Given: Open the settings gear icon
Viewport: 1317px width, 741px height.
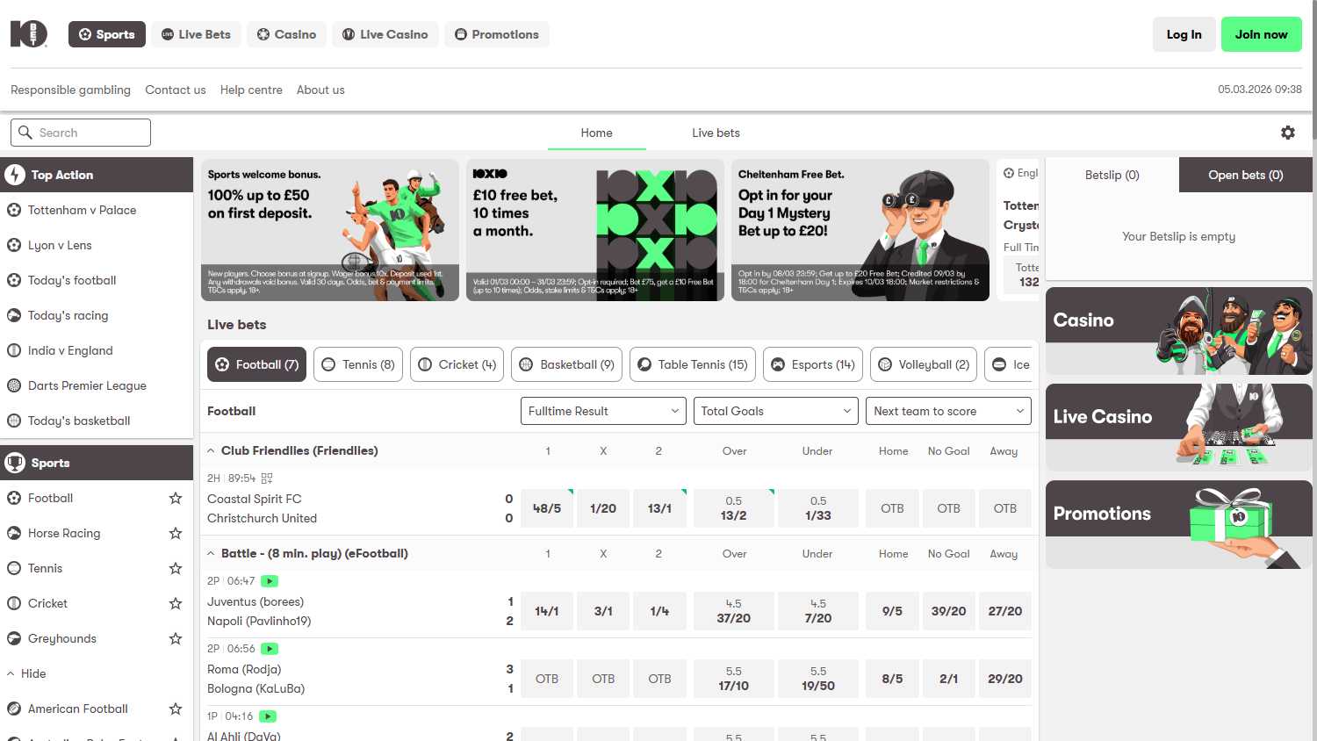Looking at the screenshot, I should point(1287,132).
